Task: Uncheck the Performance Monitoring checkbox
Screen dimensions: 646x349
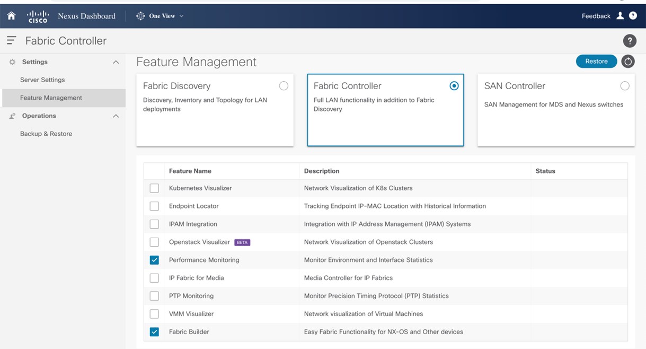Action: coord(154,260)
